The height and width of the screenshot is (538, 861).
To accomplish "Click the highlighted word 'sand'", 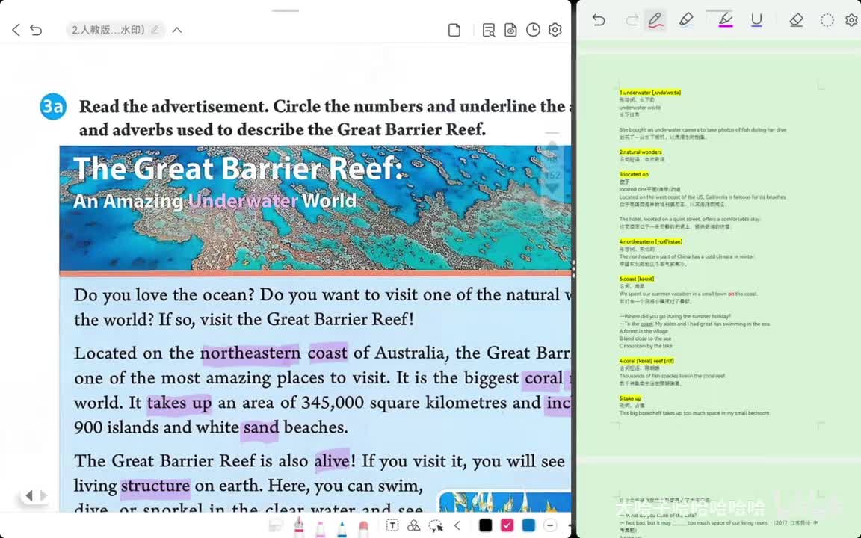I will pos(261,427).
